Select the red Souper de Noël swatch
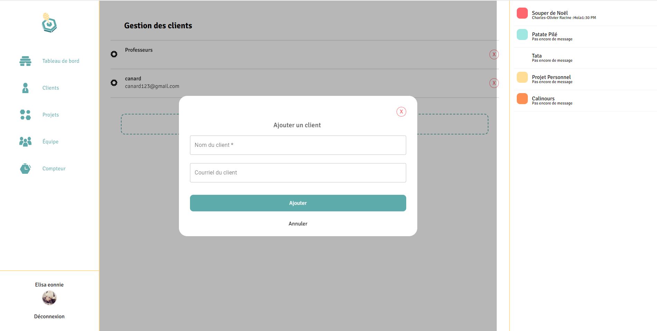This screenshot has height=331, width=657. 522,13
